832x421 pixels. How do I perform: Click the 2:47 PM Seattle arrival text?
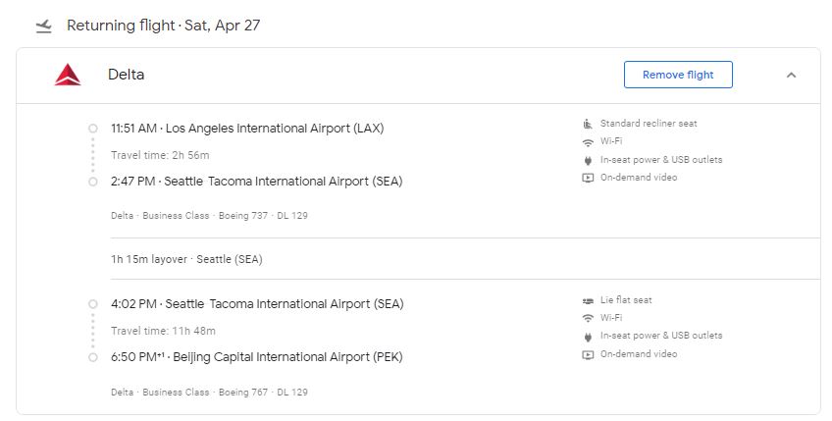(x=257, y=182)
